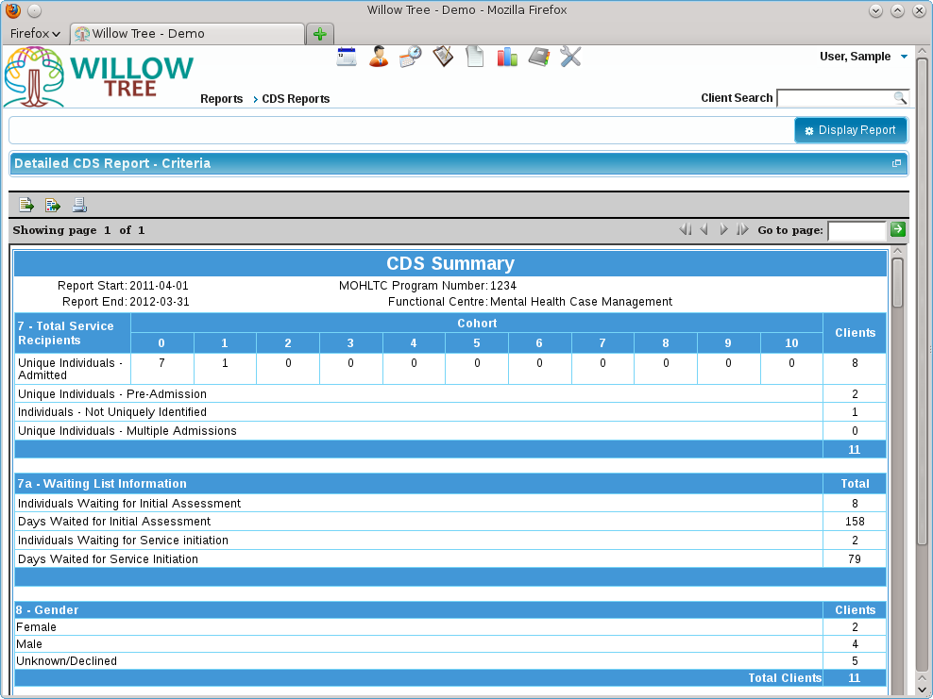The height and width of the screenshot is (699, 933).
Task: Click Unique Individuals - Pre-Admission row
Action: [450, 394]
